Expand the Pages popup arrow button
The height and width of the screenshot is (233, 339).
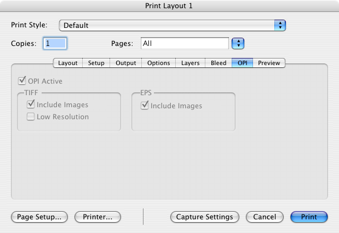click(238, 43)
